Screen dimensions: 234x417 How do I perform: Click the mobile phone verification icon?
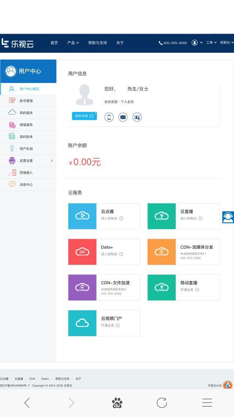(109, 117)
